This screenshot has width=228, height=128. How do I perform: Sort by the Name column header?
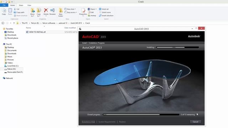28,28
